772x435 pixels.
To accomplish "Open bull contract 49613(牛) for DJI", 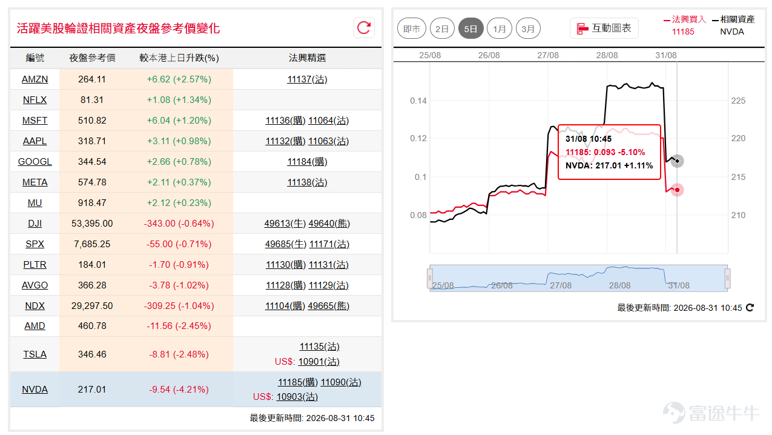I will [x=285, y=224].
